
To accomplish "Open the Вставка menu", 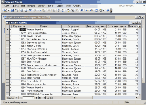I will pos(31,6).
